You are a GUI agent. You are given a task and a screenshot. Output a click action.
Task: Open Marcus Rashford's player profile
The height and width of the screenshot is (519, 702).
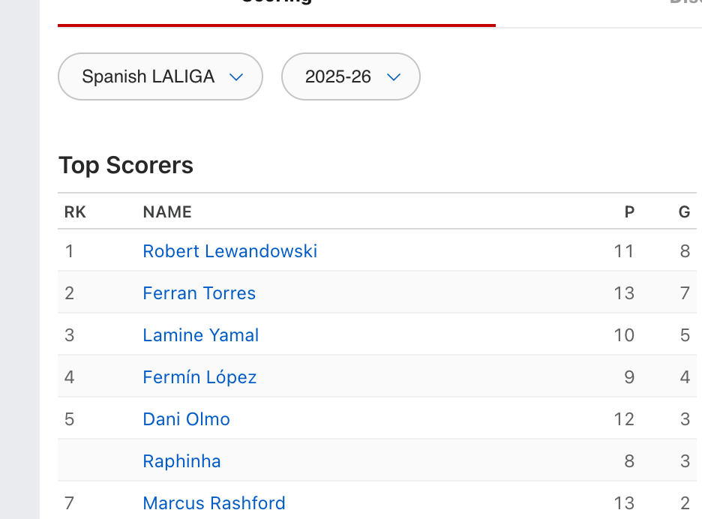coord(214,503)
